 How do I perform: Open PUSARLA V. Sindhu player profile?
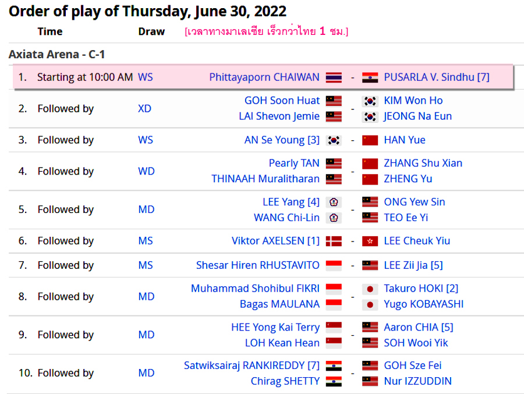pos(437,77)
